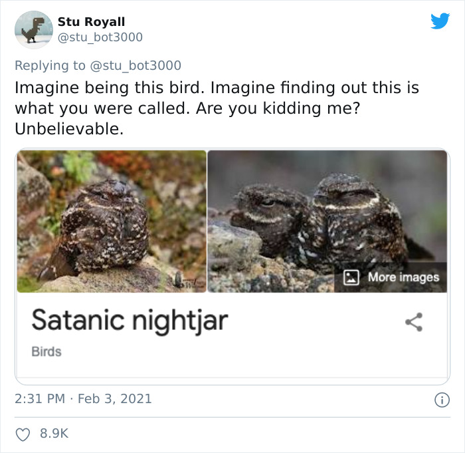Image resolution: width=465 pixels, height=453 pixels.
Task: Click the 2:31 PM time
Action: point(39,399)
